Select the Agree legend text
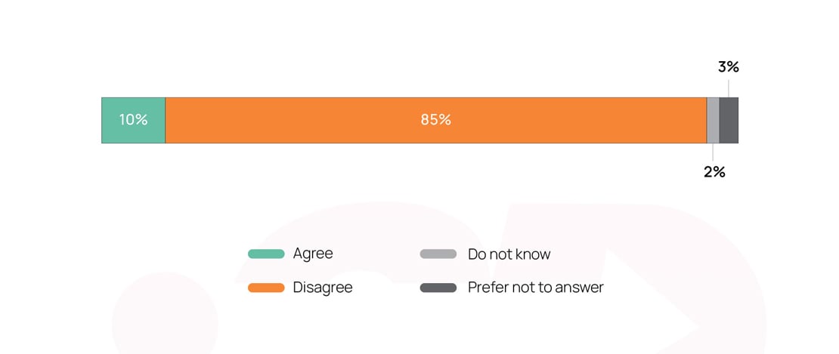The height and width of the screenshot is (354, 839). pos(313,254)
